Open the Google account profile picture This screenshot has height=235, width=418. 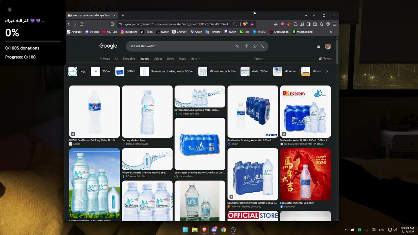coord(328,46)
